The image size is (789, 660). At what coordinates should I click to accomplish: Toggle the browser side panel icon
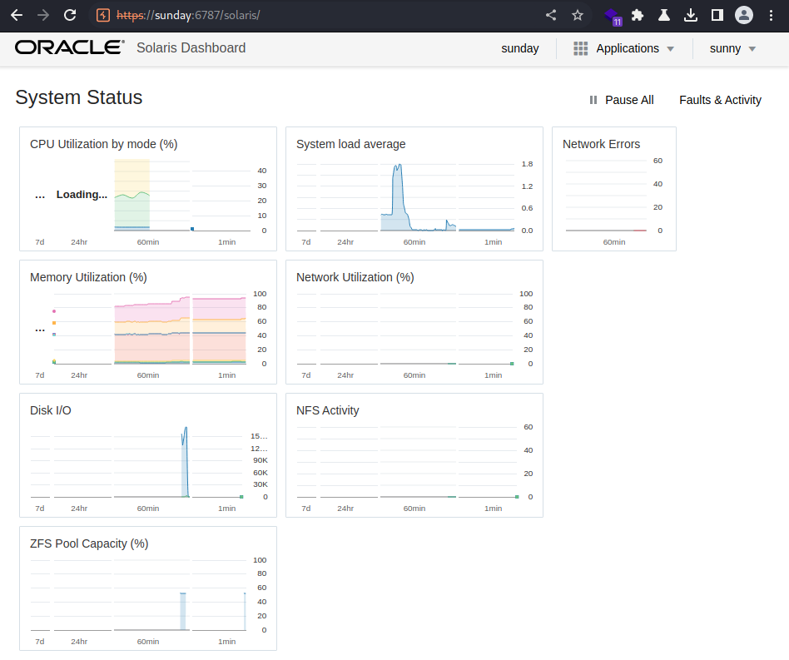(717, 15)
